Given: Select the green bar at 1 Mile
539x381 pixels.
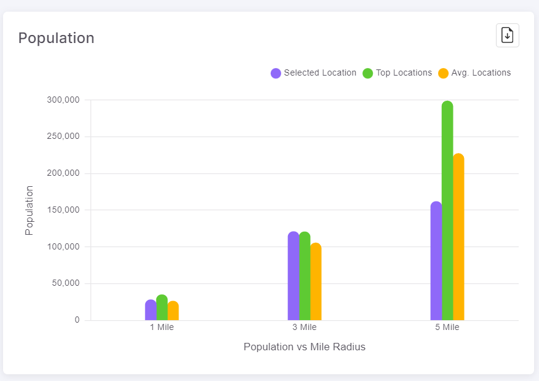Looking at the screenshot, I should pyautogui.click(x=162, y=308).
